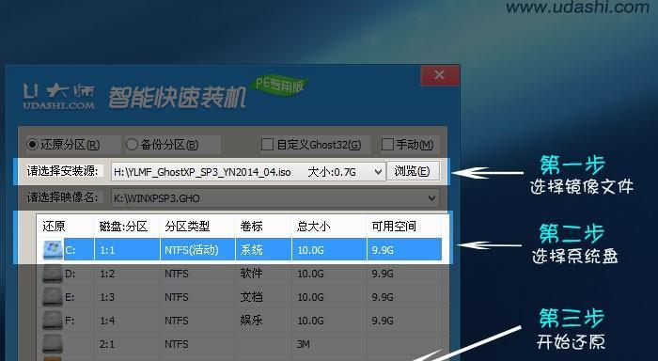Click the disk icon for drive D:

point(53,274)
